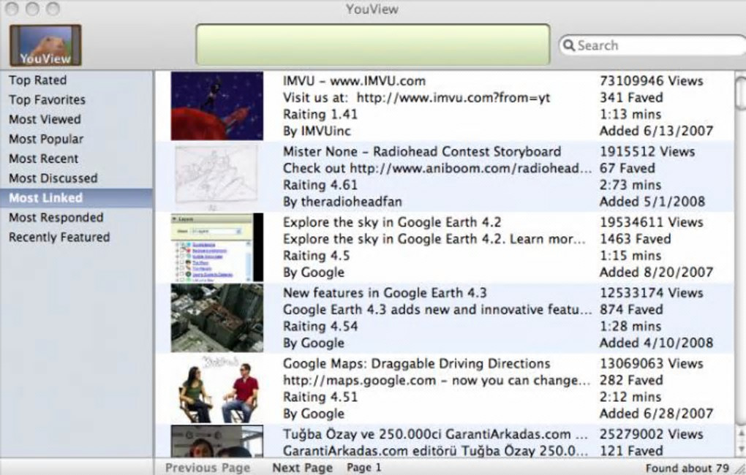Select Top Favorites in sidebar
This screenshot has height=475, width=746.
47,100
